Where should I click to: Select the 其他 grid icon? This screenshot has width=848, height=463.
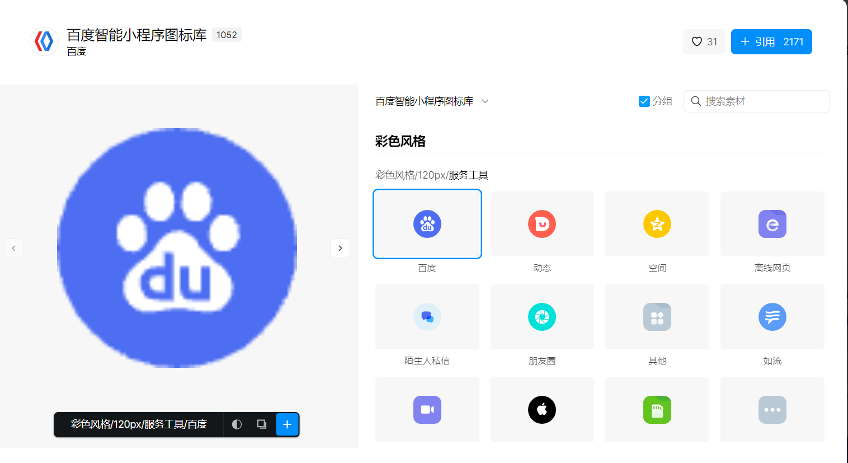click(657, 317)
